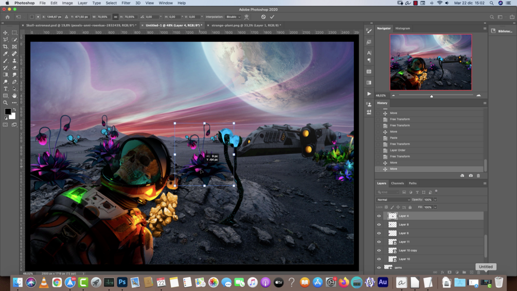The image size is (517, 291).
Task: Open the Opacity dropdown arrow
Action: pos(435,200)
